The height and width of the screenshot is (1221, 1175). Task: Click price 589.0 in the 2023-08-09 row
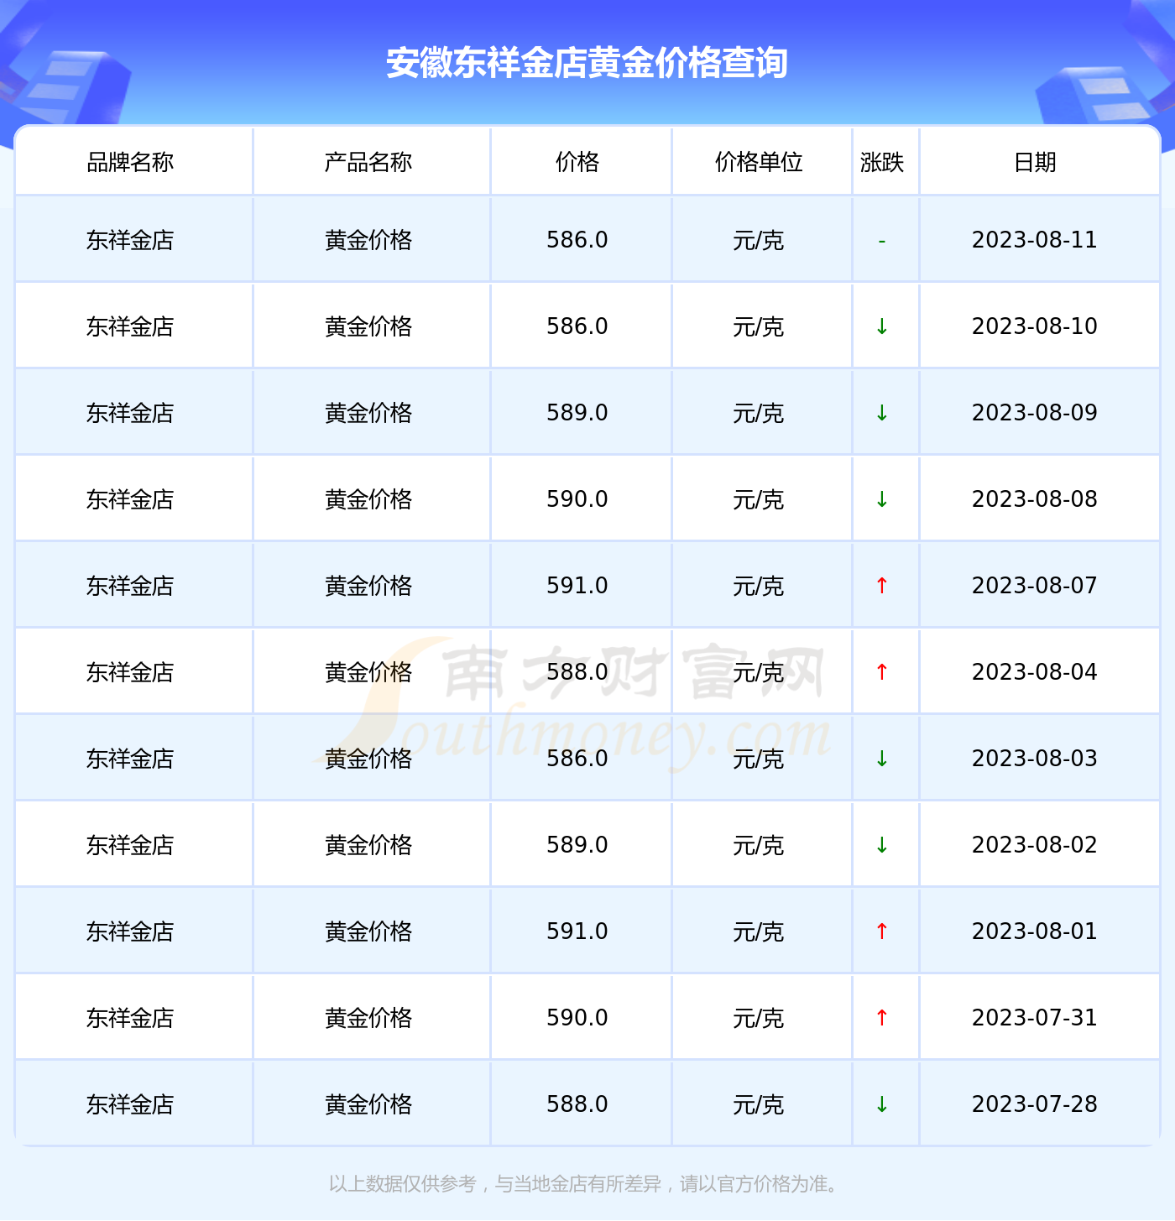[x=577, y=413]
